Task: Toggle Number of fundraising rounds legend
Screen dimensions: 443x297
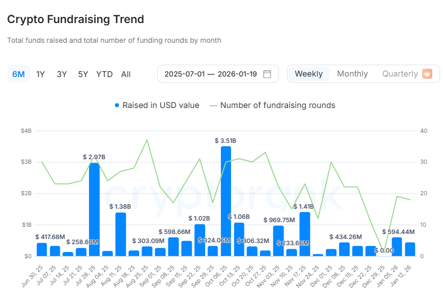Action: pyautogui.click(x=277, y=105)
